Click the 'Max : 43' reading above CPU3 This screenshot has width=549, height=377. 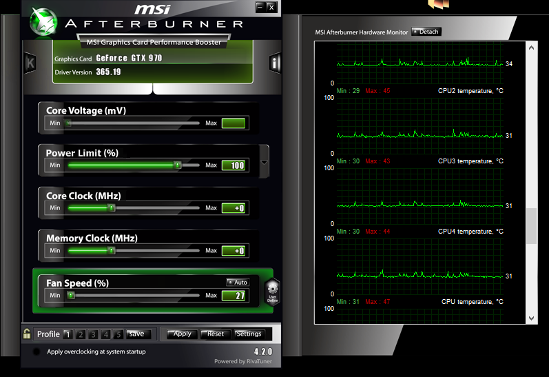click(x=377, y=161)
